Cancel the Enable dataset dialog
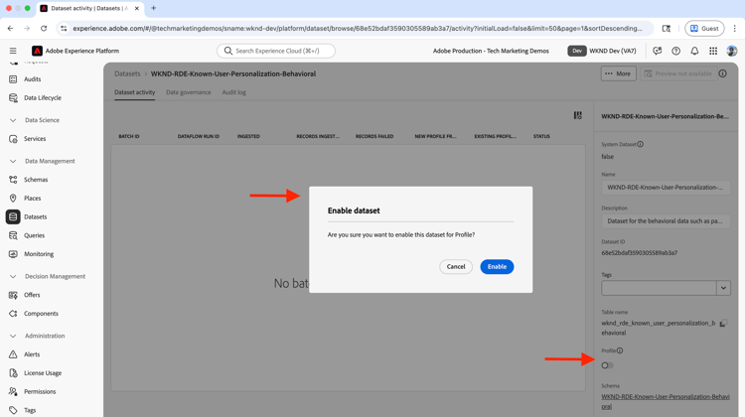The image size is (745, 417). point(456,266)
